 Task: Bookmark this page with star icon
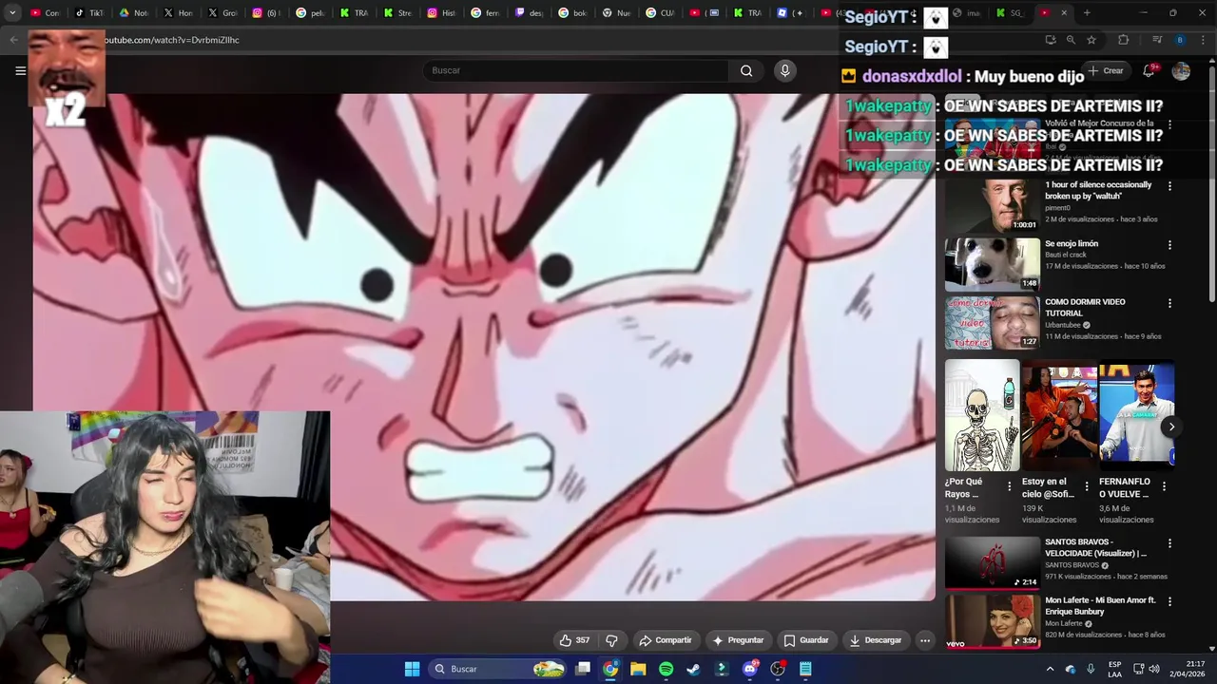point(1091,40)
